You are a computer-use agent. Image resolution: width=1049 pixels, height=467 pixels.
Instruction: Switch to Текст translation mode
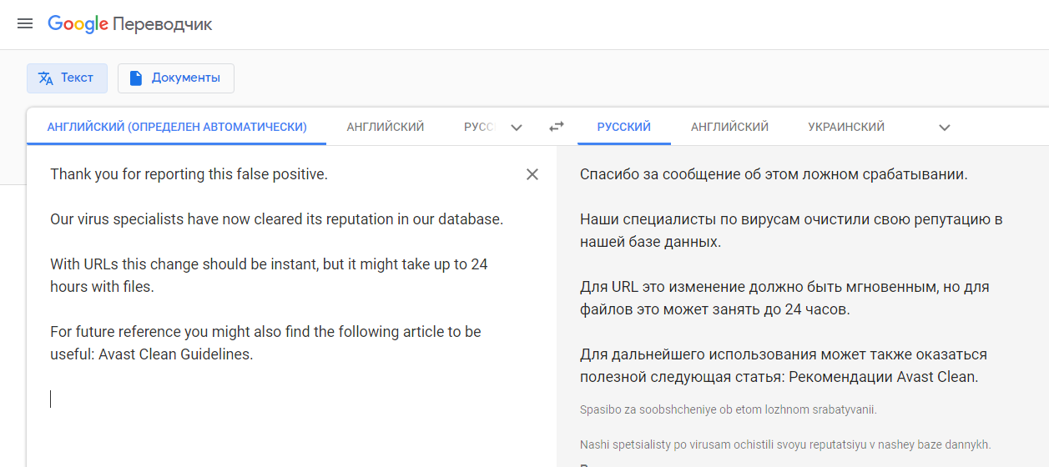click(x=67, y=78)
